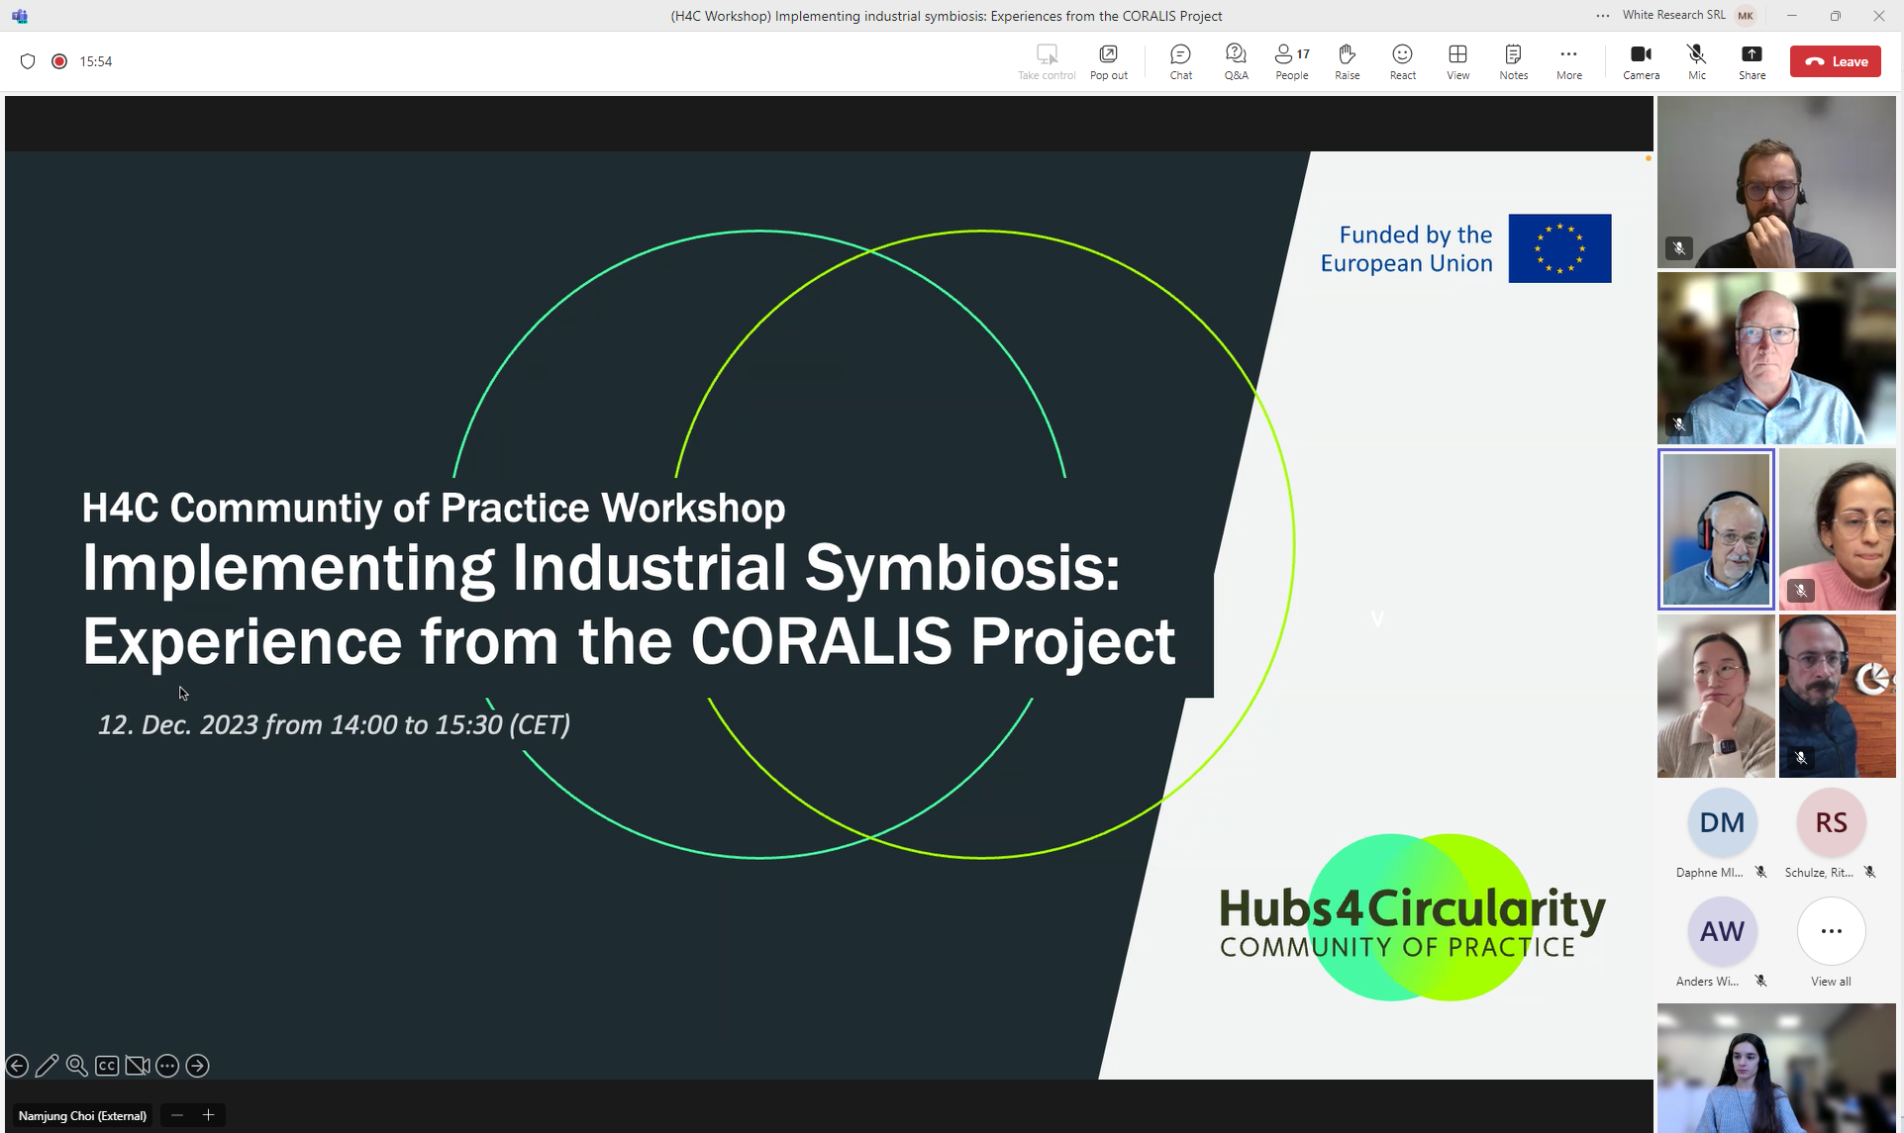This screenshot has width=1904, height=1133.
Task: Zoom out shared content with minus
Action: (x=177, y=1115)
